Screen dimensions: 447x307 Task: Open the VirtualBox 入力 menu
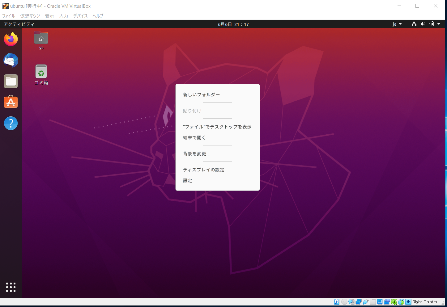64,16
